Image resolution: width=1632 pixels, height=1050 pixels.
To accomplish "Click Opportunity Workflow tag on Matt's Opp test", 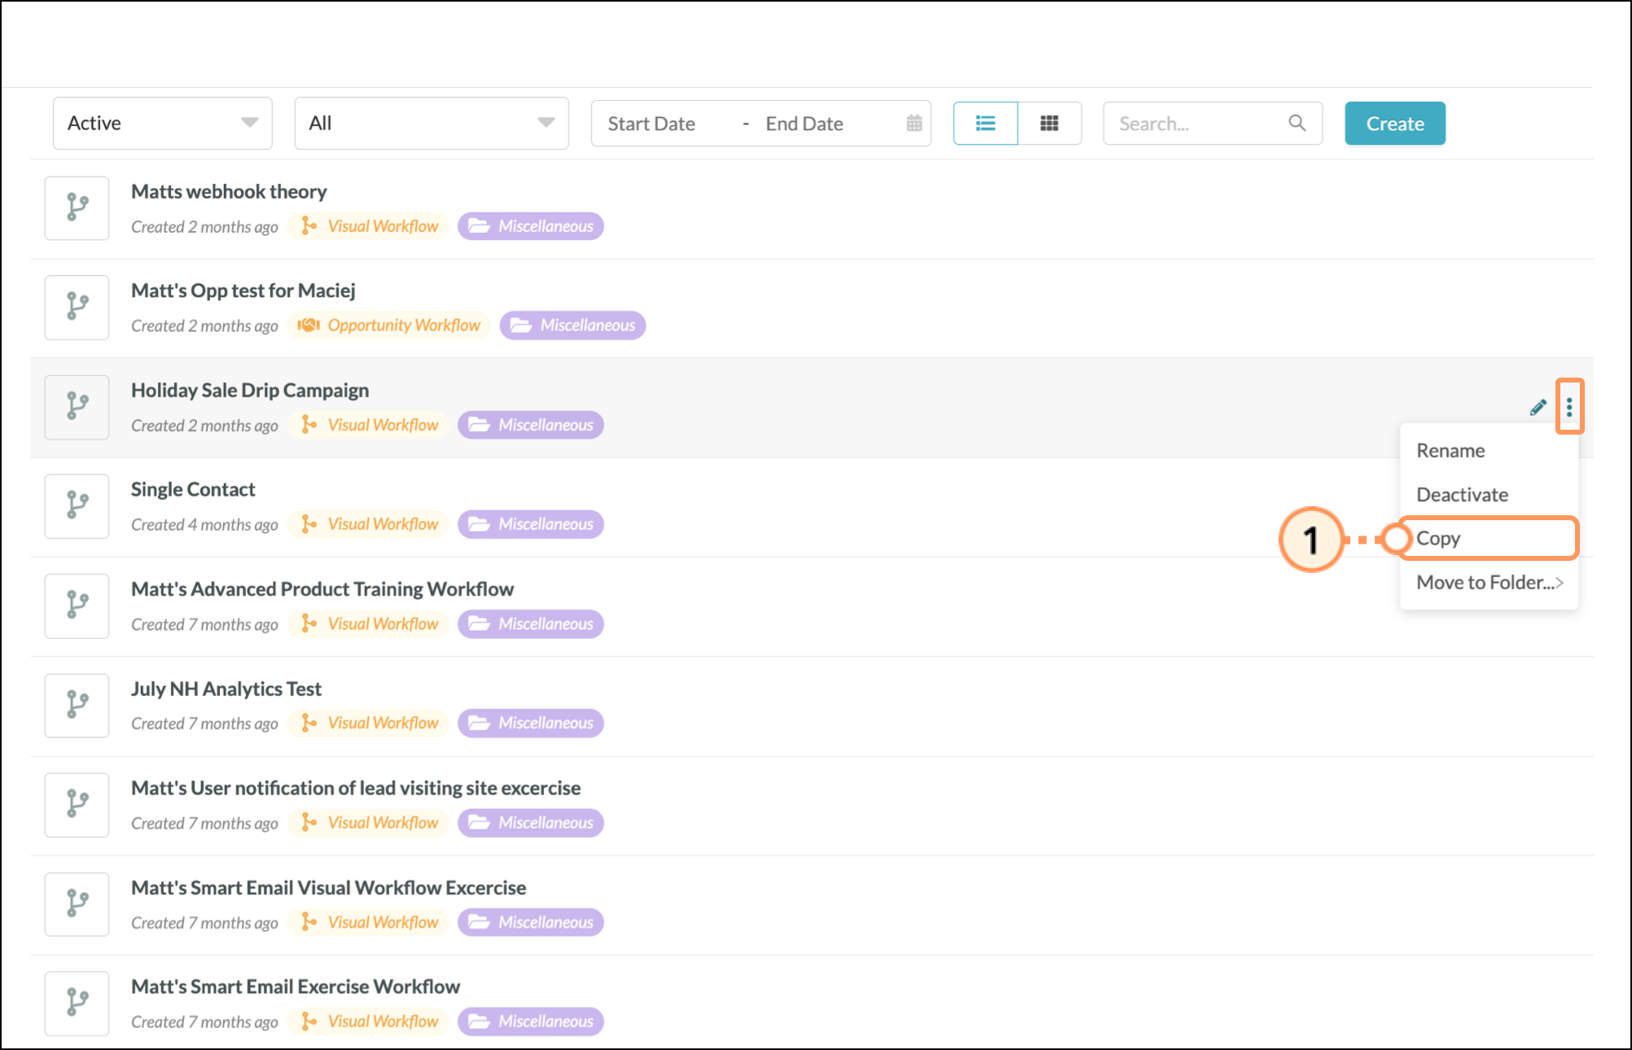I will tap(389, 326).
